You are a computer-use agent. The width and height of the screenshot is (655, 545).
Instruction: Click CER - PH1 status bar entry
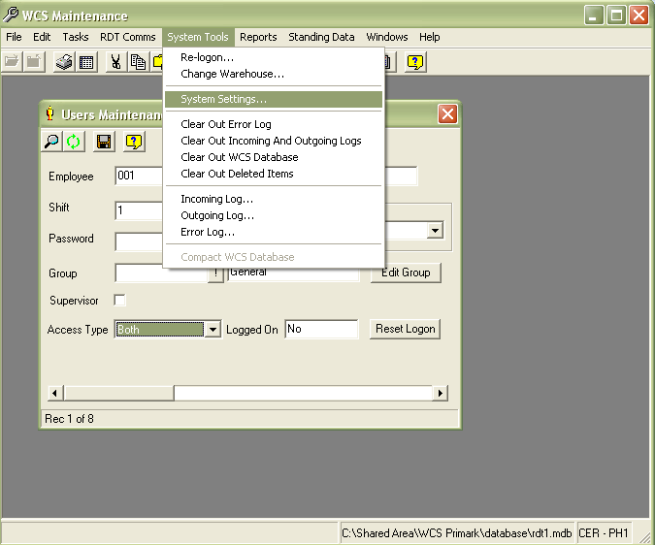(603, 533)
